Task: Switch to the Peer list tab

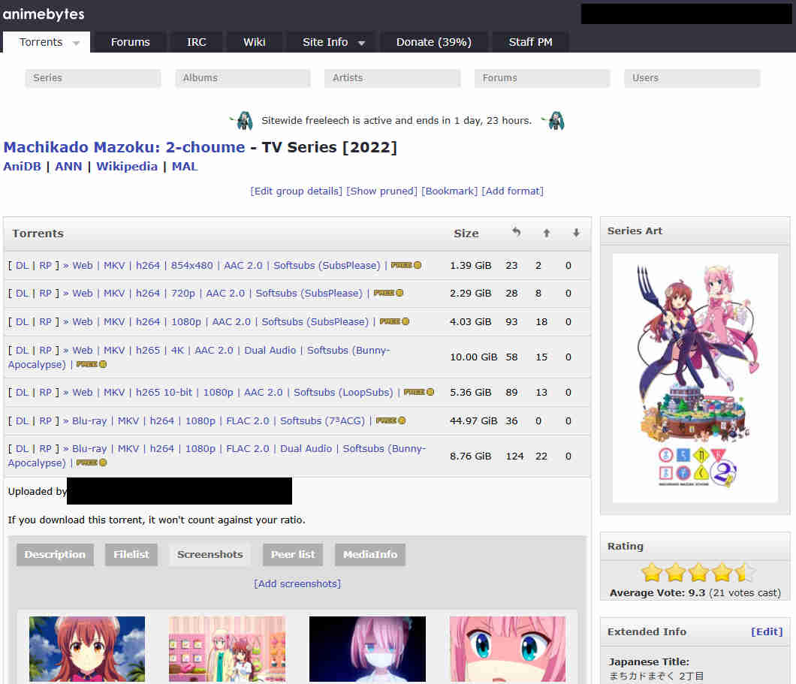Action: [293, 555]
